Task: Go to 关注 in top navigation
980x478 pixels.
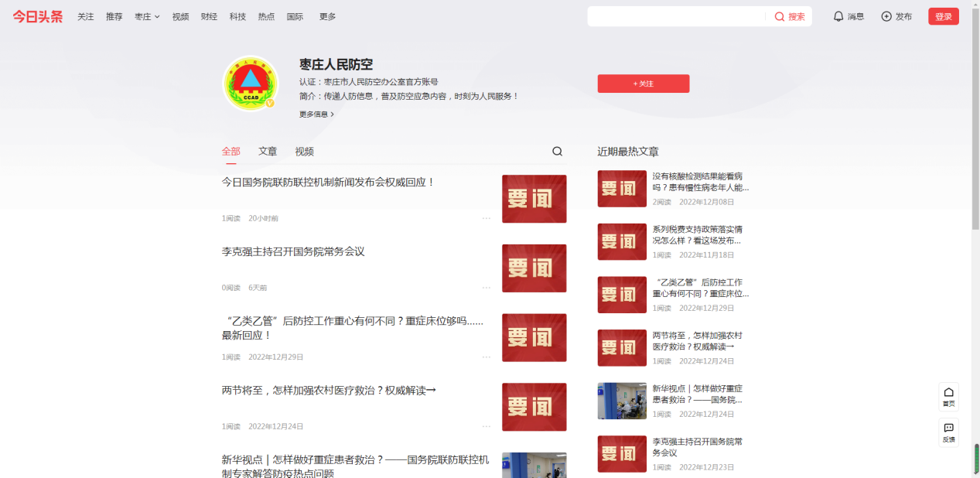Action: click(86, 16)
